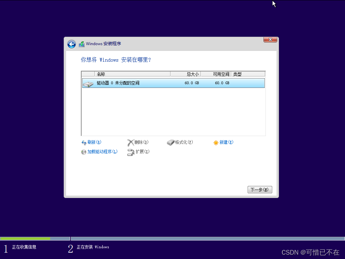The height and width of the screenshot is (259, 345).
Task: Click the 下一步 Next button
Action: point(259,189)
